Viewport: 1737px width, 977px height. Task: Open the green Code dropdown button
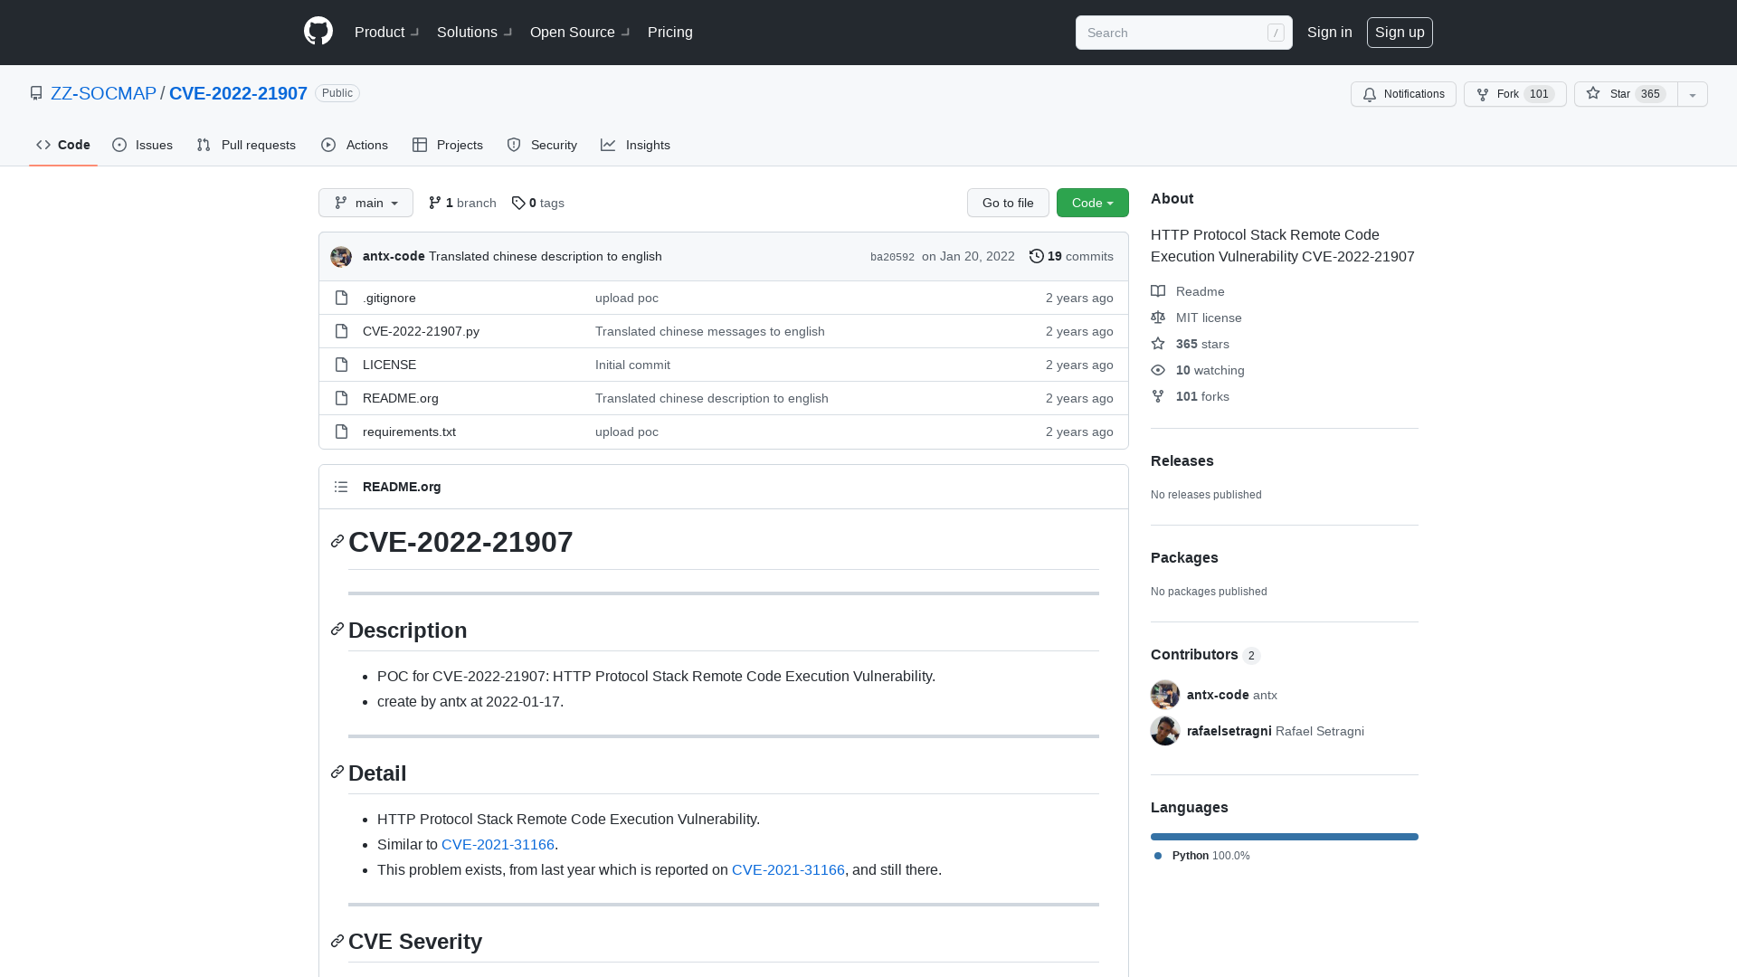(1093, 203)
